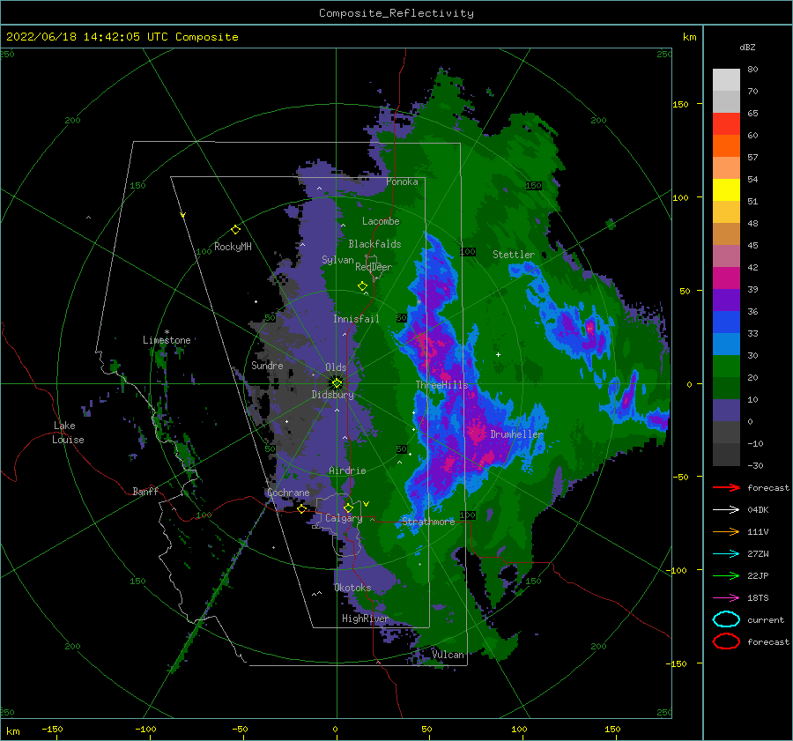
Task: Click the Okotoks city label
Action: [352, 588]
